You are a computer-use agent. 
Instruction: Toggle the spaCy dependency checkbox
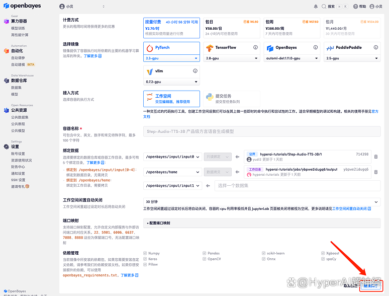tap(323, 259)
